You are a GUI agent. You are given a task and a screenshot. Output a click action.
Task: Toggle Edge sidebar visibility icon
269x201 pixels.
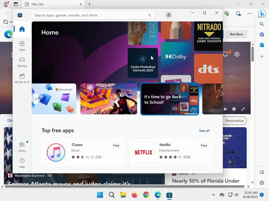click(x=262, y=172)
